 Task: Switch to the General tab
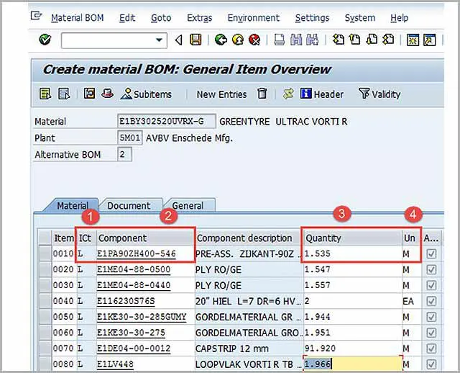[188, 205]
